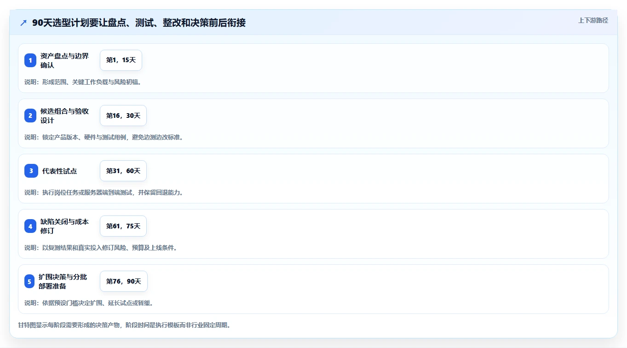Select the heading 90天选型计划要让盘点、测试、整改和决策前后衔接

tap(139, 23)
